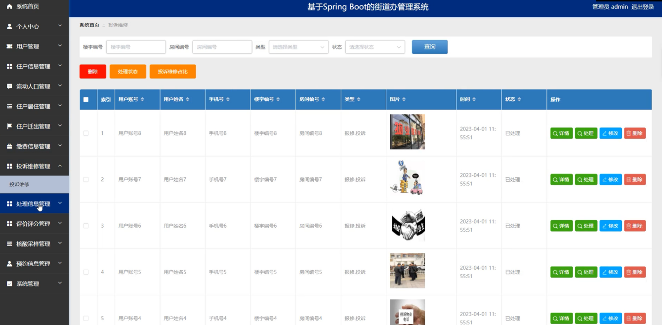This screenshot has height=325, width=662.
Task: Open the 类型 type dropdown
Action: 298,47
